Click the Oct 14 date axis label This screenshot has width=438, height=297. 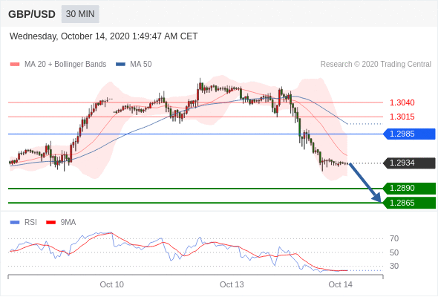tap(340, 284)
